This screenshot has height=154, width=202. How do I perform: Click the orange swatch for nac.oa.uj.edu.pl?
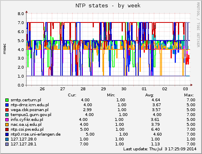(x=7, y=125)
